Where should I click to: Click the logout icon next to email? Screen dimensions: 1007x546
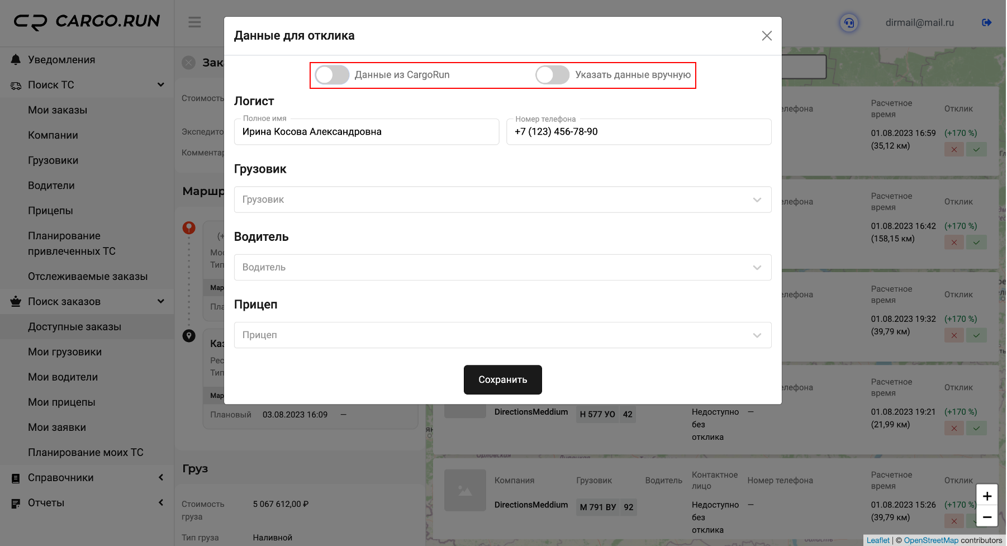click(x=986, y=22)
